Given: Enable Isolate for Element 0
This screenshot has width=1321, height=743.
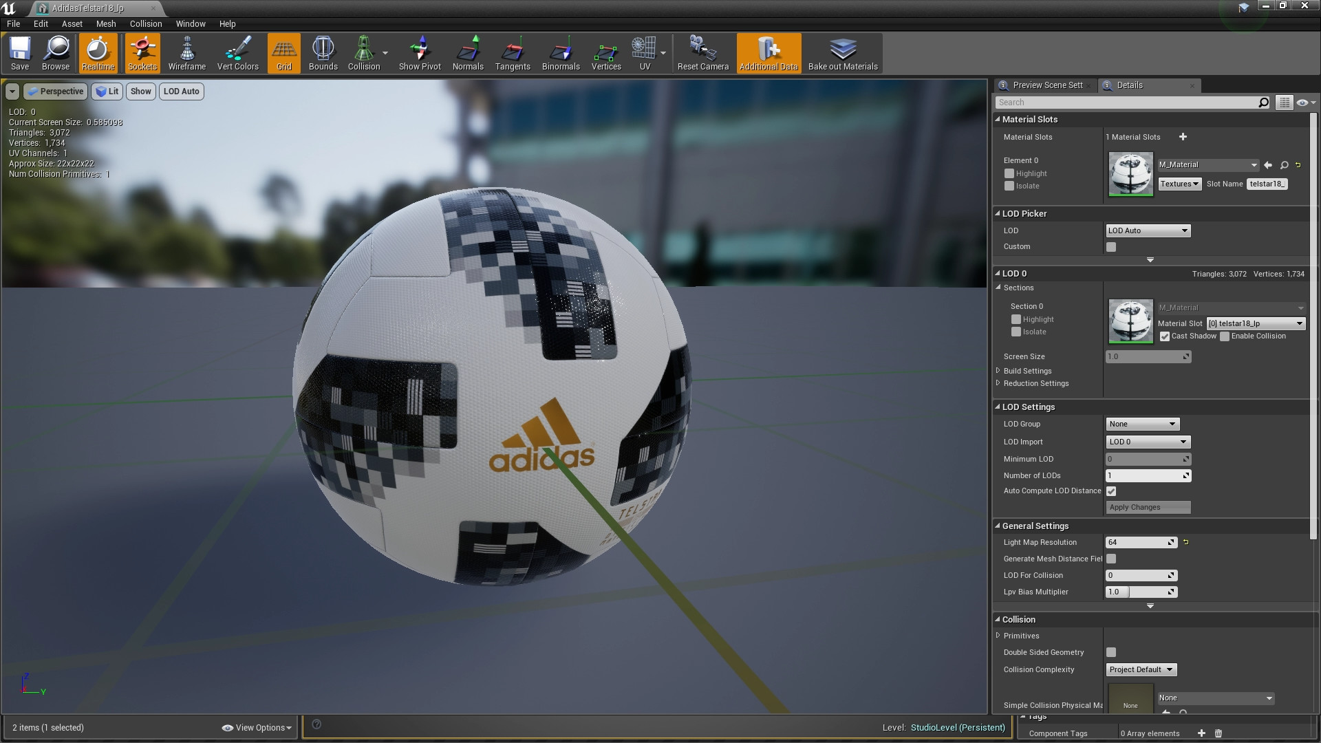Looking at the screenshot, I should click(1009, 186).
